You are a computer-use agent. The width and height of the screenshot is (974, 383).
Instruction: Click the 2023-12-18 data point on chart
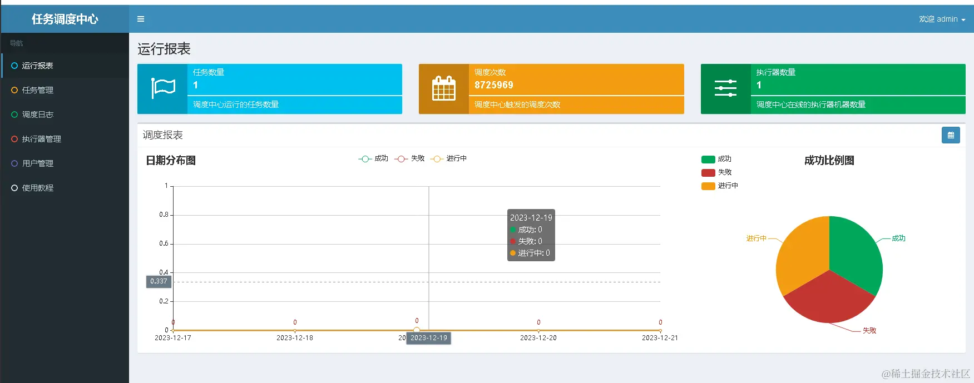[295, 330]
